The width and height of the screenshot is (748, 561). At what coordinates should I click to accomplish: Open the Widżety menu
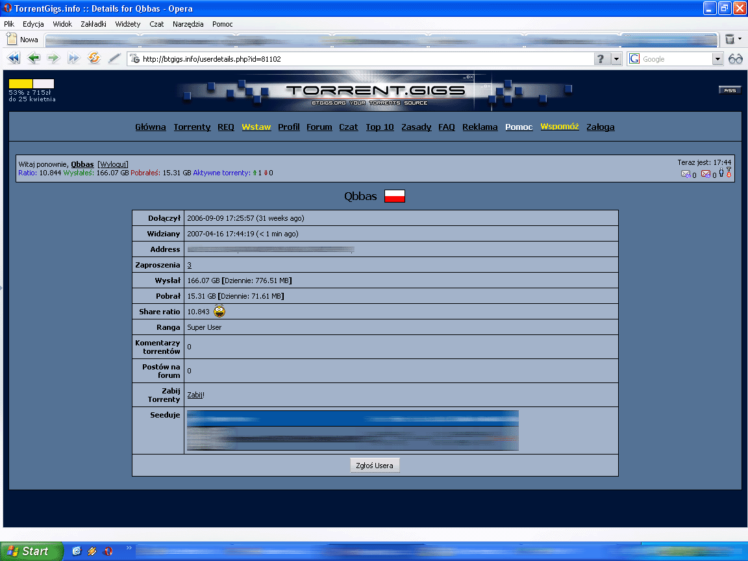128,24
